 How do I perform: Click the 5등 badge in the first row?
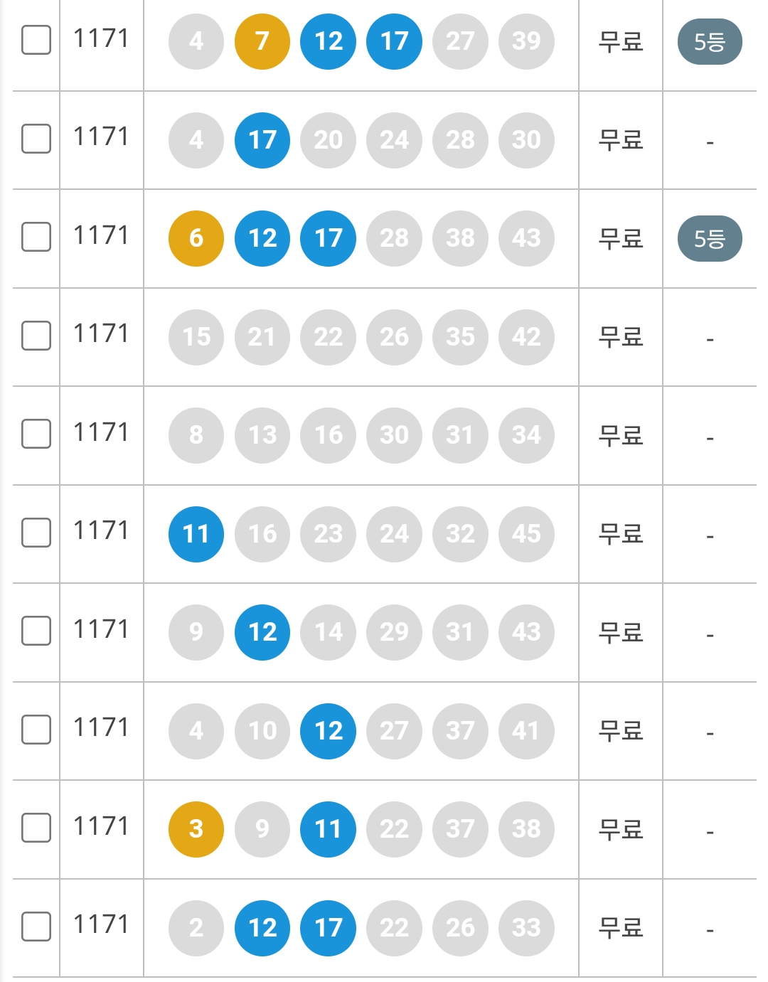point(710,42)
